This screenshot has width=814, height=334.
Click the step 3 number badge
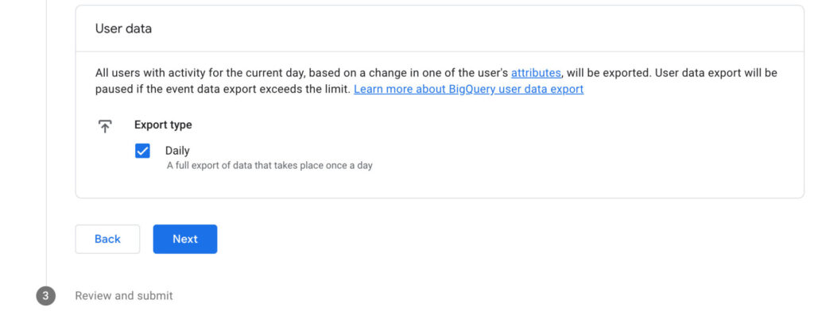[x=45, y=296]
